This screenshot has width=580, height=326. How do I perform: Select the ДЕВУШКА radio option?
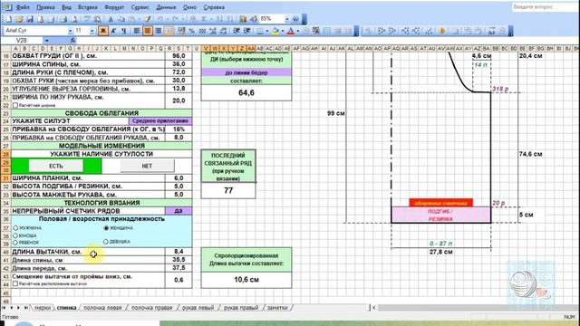click(x=106, y=242)
